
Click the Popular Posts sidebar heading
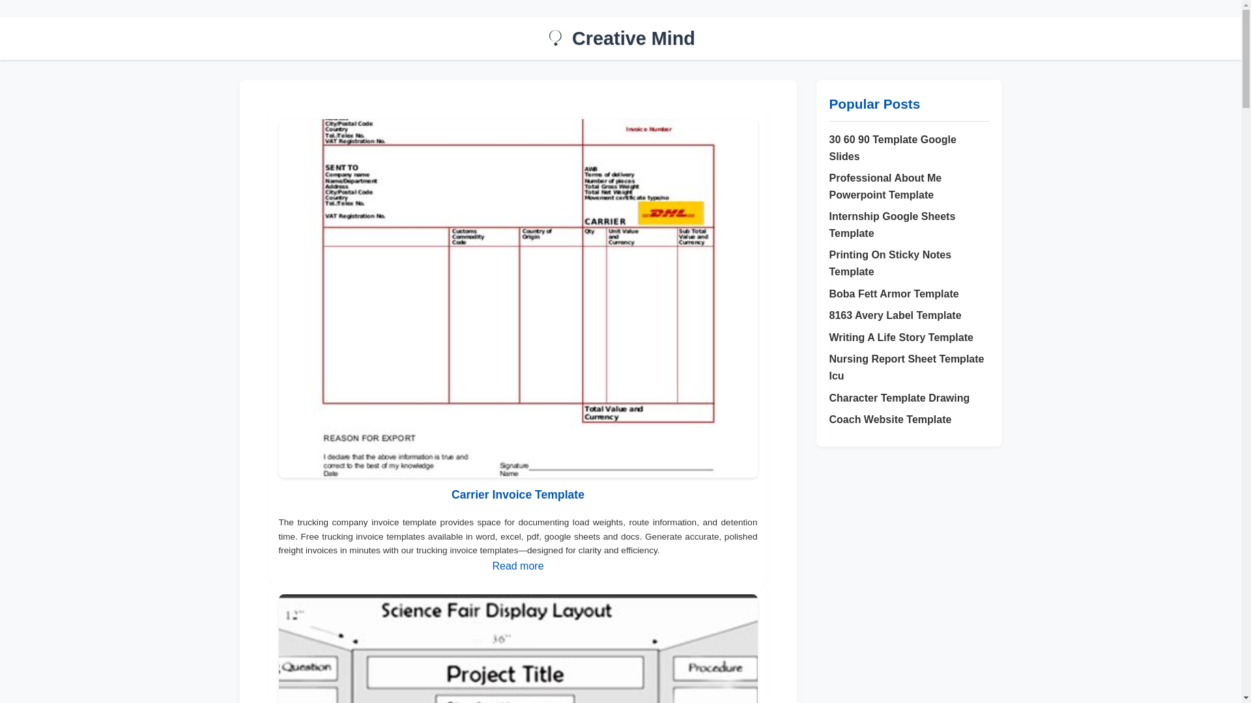tap(874, 104)
